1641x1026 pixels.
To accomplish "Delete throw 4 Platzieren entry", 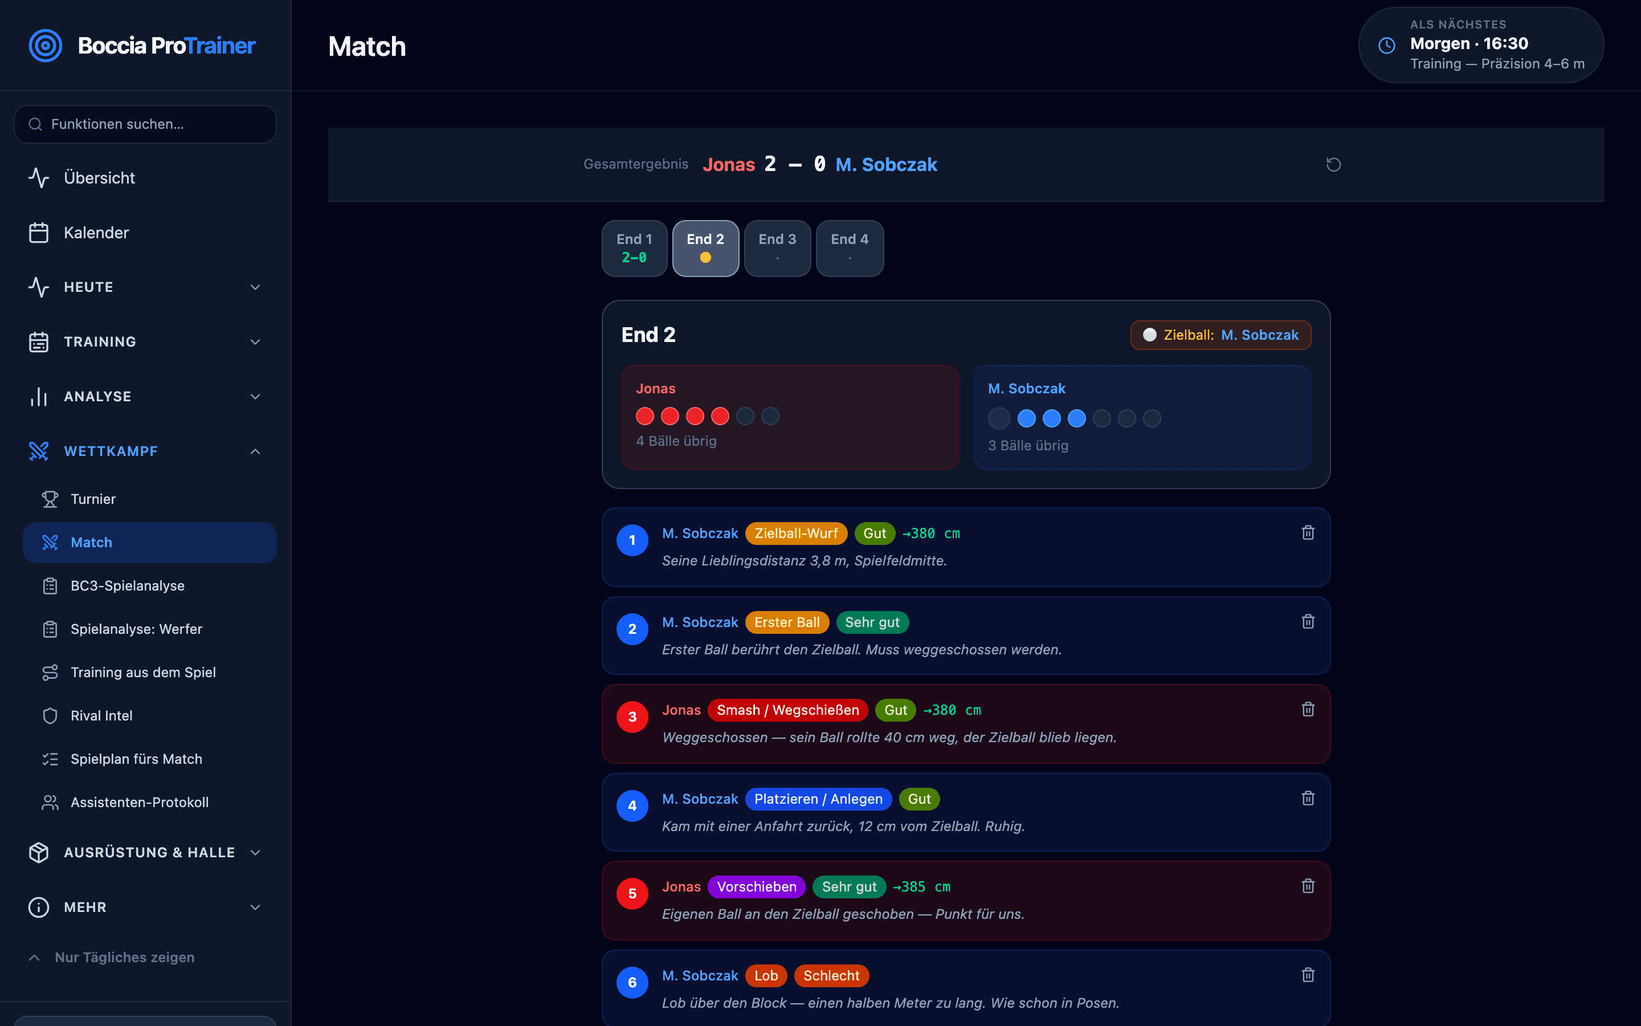I will (x=1308, y=798).
